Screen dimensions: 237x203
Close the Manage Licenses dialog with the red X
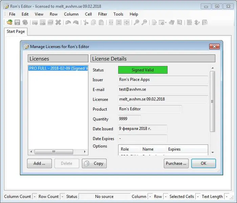click(x=214, y=47)
